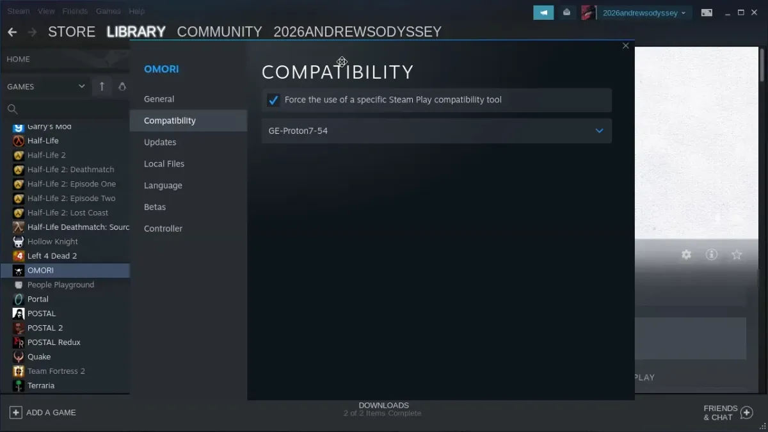The image size is (768, 432).
Task: Select the Compatibility properties section
Action: tap(188, 120)
